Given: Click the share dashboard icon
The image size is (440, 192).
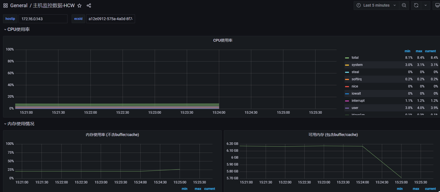Looking at the screenshot, I should tap(89, 6).
